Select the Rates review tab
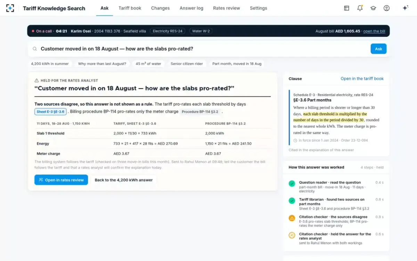Screen dimensions: 417x261 (x=227, y=8)
